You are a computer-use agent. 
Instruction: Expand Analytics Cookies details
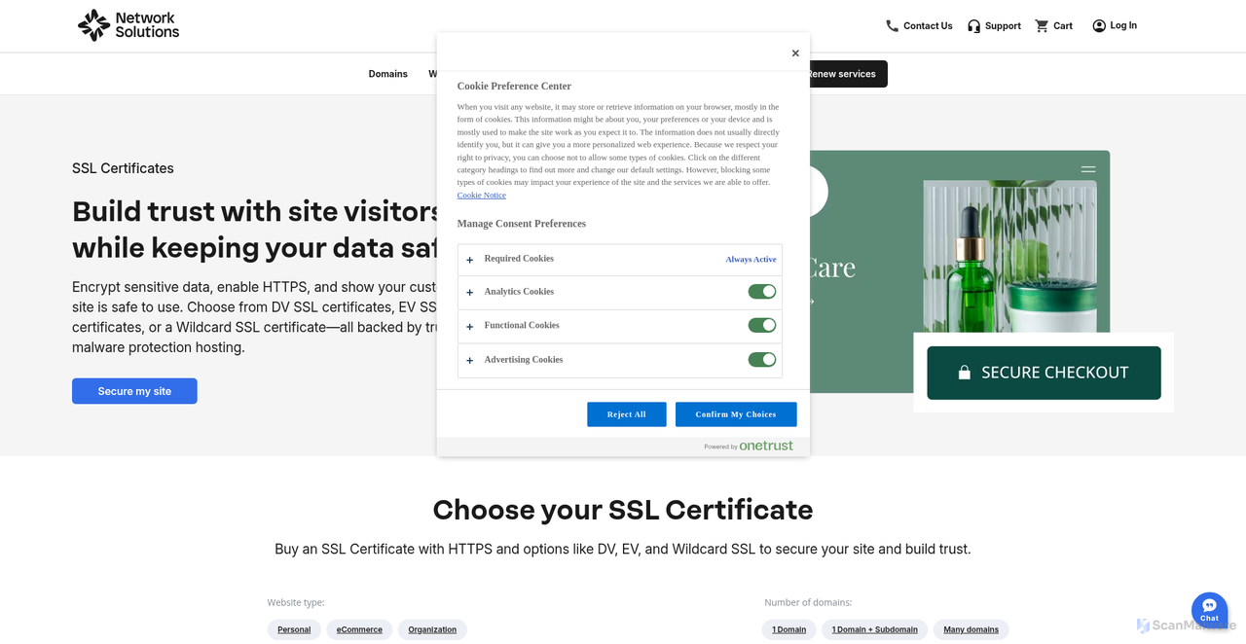(469, 292)
